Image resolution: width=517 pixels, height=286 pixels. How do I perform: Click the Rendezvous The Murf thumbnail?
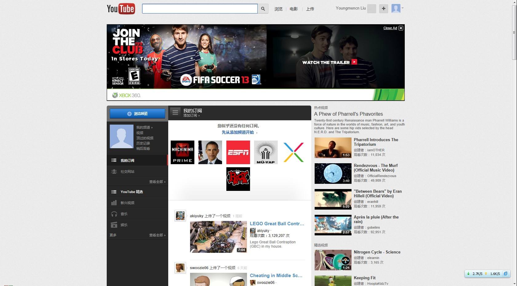click(x=333, y=173)
